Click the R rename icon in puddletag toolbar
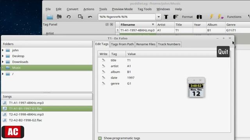Image resolution: width=250 pixels, height=140 pixels. (x=199, y=17)
